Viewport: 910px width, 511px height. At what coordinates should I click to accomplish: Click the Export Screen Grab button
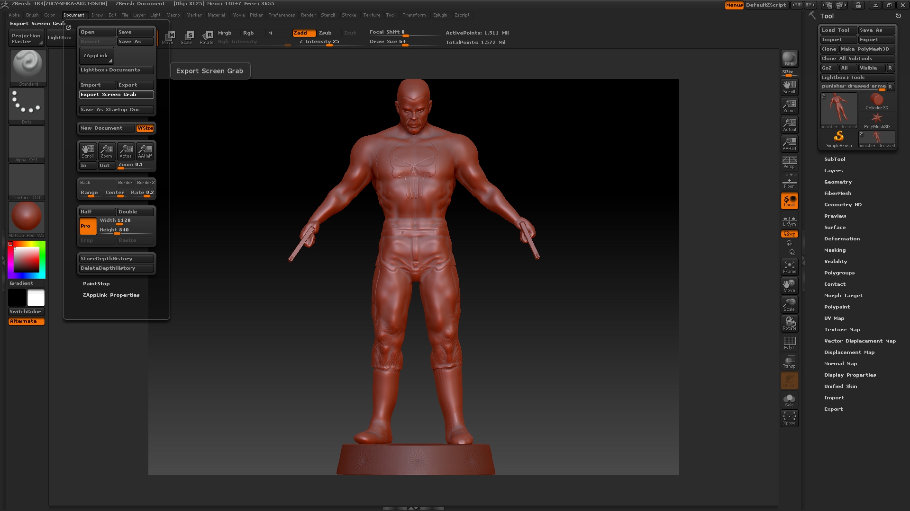[117, 95]
